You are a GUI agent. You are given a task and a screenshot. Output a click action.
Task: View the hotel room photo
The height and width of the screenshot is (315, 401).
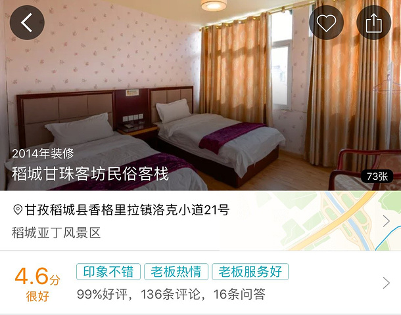(200, 95)
